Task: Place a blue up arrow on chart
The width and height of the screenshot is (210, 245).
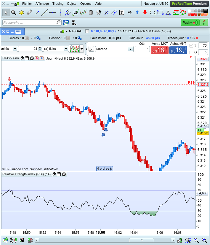Action: point(137,12)
